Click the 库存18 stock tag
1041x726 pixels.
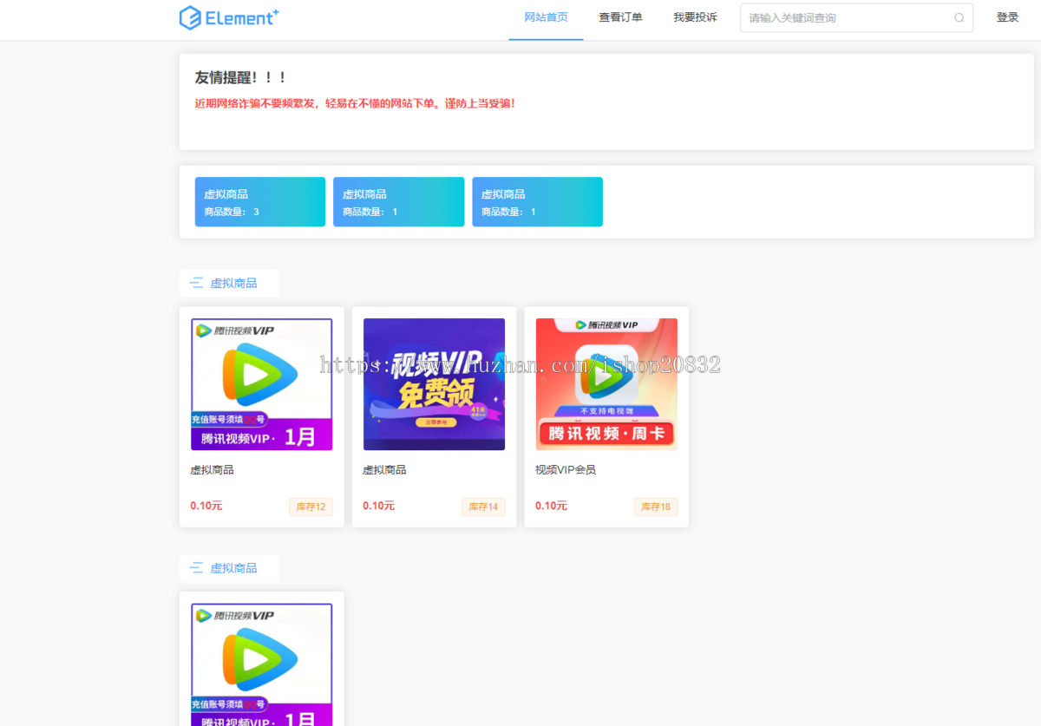(655, 507)
